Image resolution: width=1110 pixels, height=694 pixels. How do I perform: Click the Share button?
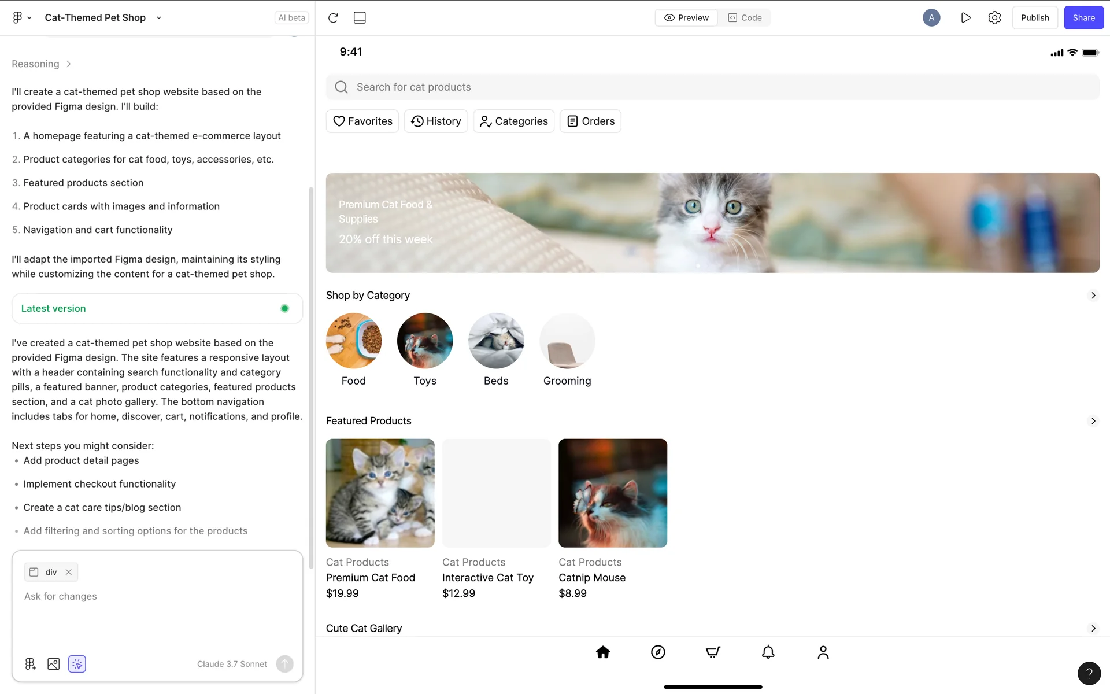(1083, 18)
